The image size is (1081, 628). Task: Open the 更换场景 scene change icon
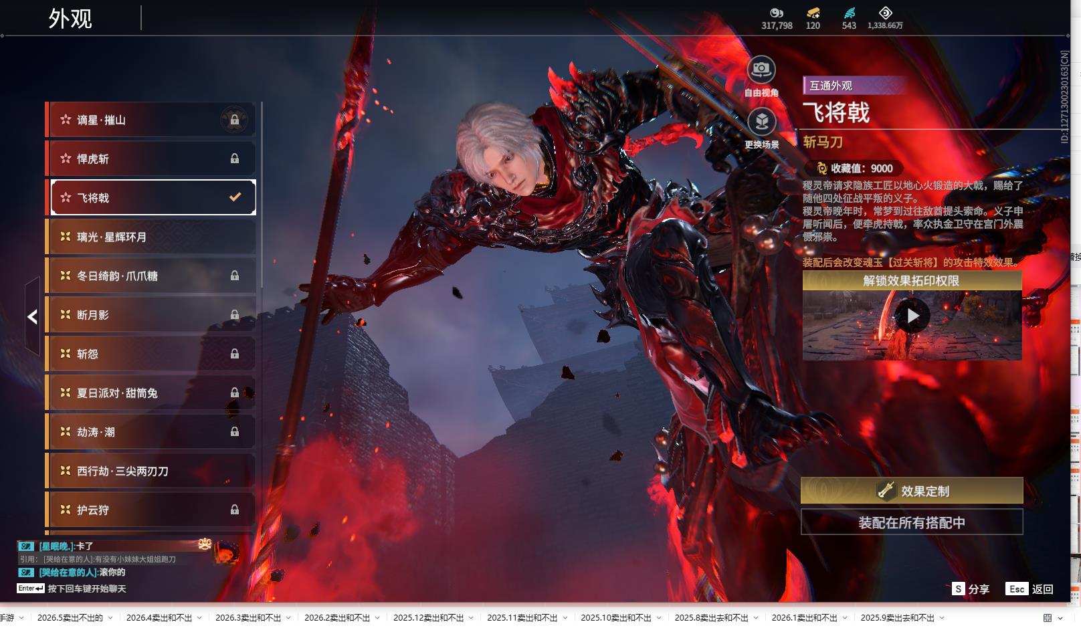[761, 121]
